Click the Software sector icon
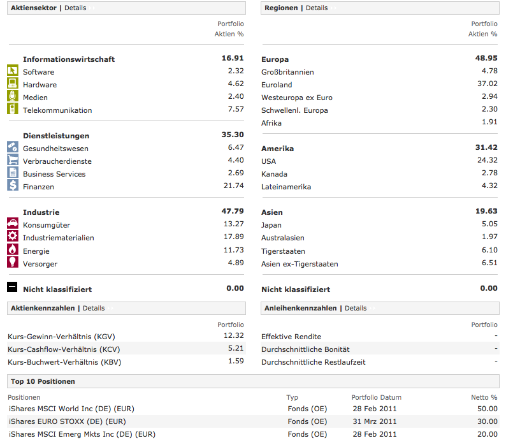The image size is (506, 445). coord(12,71)
